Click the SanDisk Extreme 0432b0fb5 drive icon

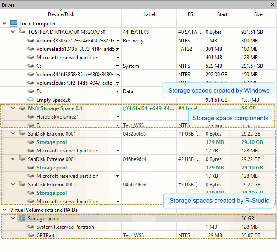click(22, 133)
